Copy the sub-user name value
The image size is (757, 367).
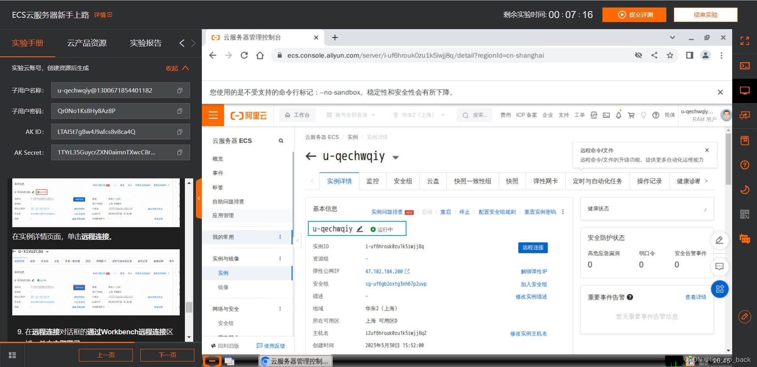click(x=180, y=91)
